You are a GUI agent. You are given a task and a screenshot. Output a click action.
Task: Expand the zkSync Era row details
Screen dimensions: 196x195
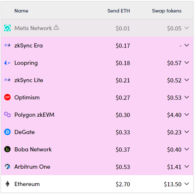pos(187,45)
